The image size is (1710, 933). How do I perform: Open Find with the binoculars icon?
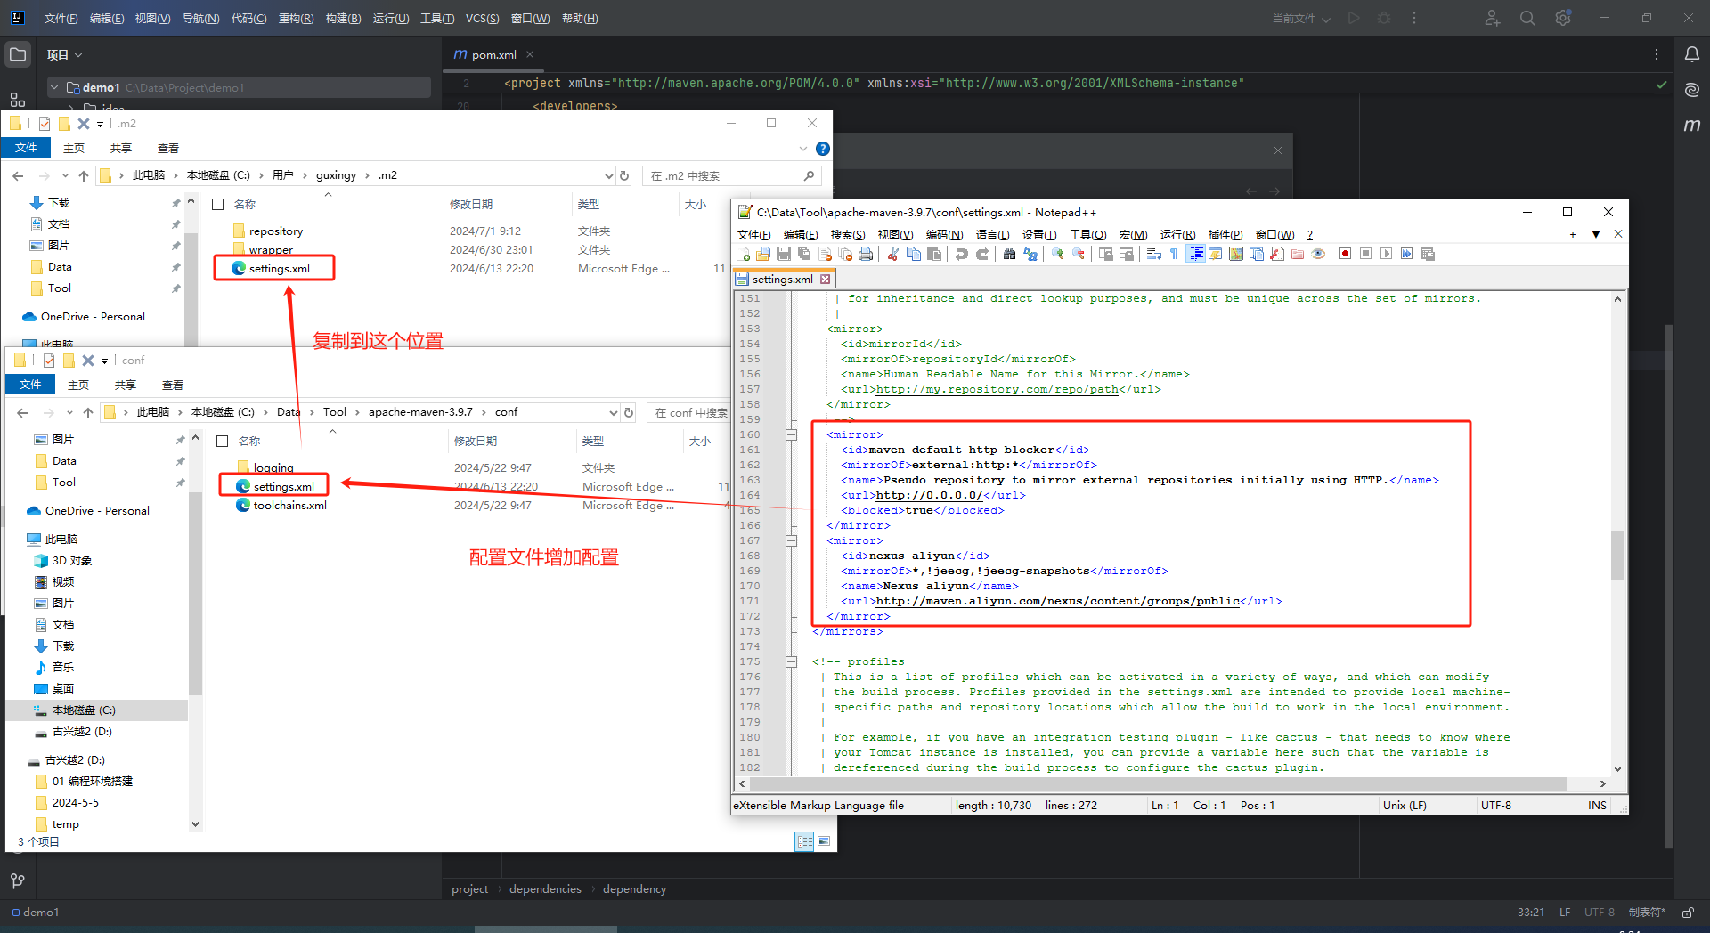1009,255
